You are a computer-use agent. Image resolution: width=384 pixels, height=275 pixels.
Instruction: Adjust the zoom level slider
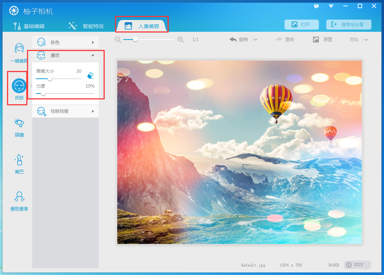135,40
